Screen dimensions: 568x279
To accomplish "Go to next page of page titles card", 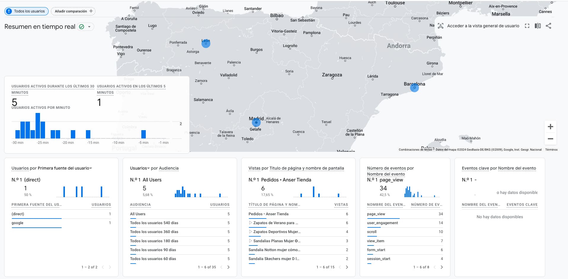I will [347, 267].
